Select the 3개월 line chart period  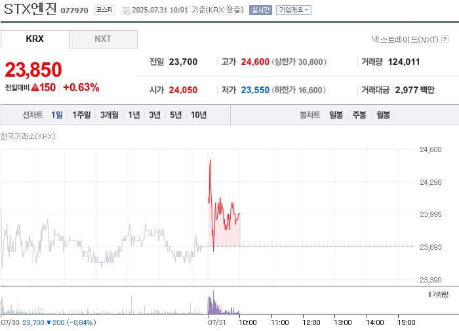[110, 115]
